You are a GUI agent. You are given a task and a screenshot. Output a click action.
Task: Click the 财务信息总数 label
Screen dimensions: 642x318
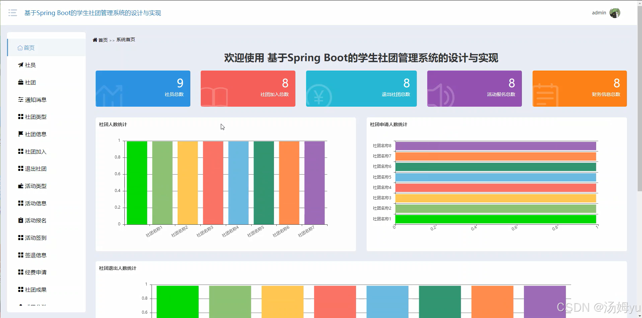click(606, 94)
